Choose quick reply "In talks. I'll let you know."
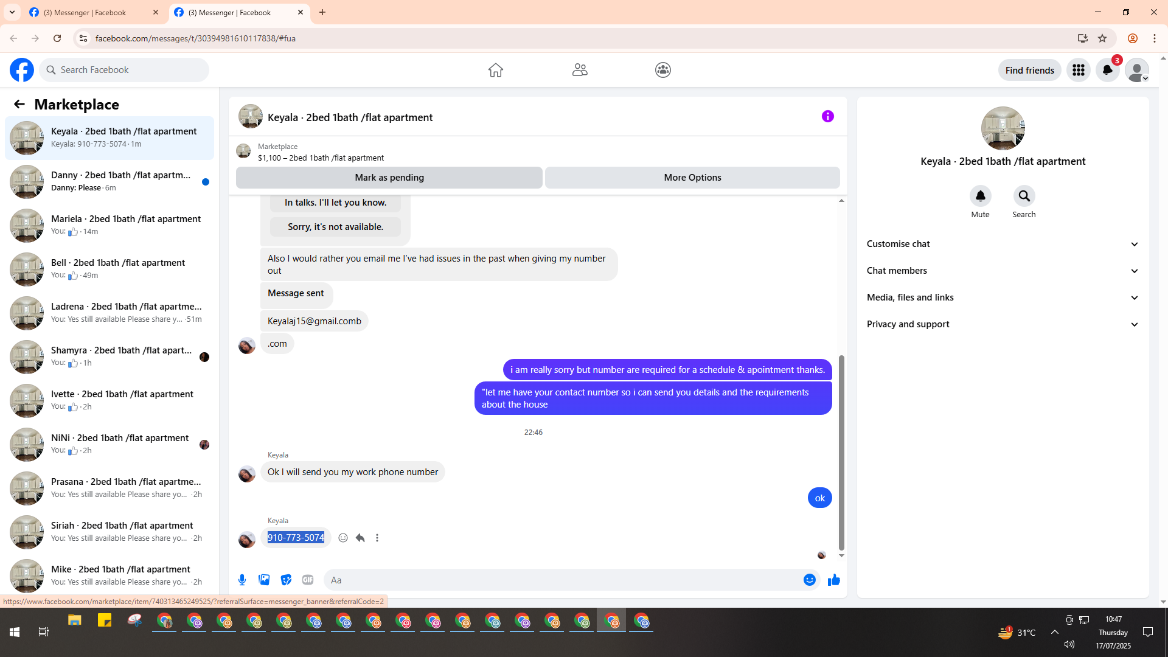 (x=336, y=203)
